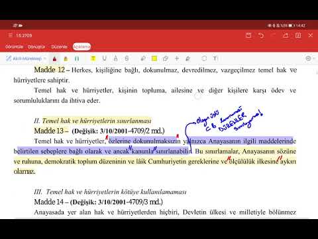Click the blue handwritten DÜZENLER note

pyautogui.click(x=233, y=121)
